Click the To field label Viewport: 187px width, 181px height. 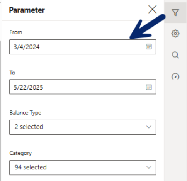pyautogui.click(x=12, y=73)
